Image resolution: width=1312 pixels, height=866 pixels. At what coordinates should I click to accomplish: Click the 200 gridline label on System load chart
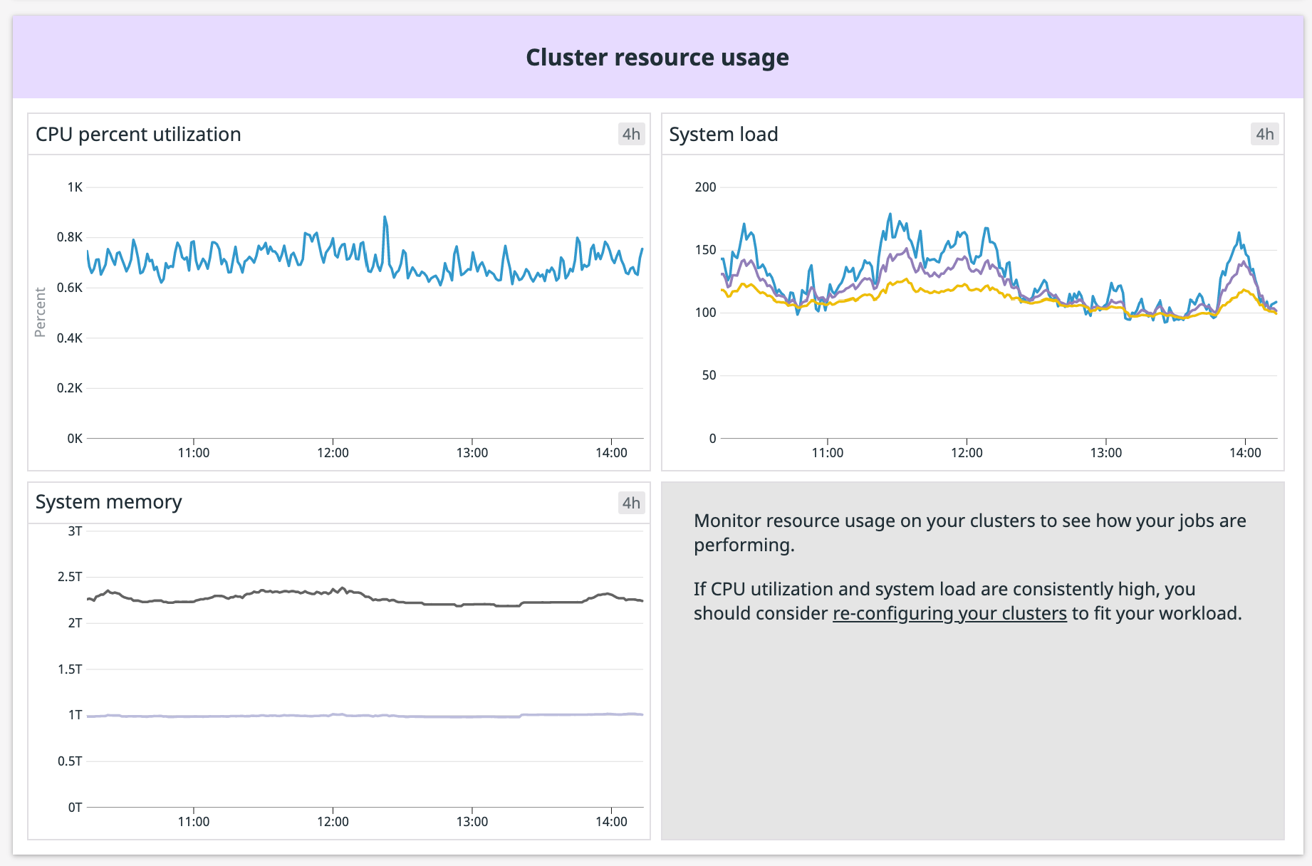(705, 187)
